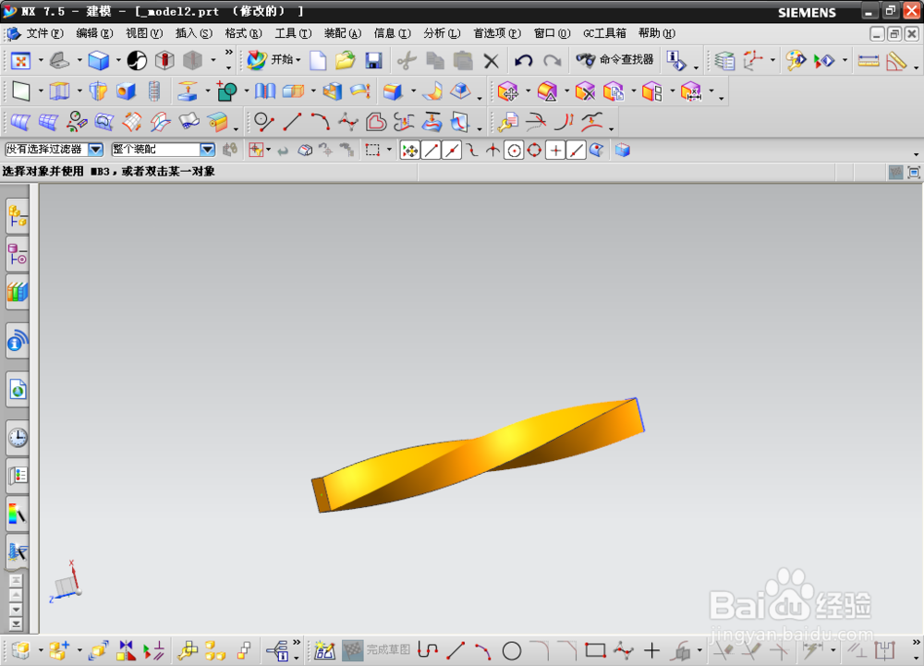Click the rectangle tool in bottom sketch toolbar
924x666 pixels.
pos(595,650)
